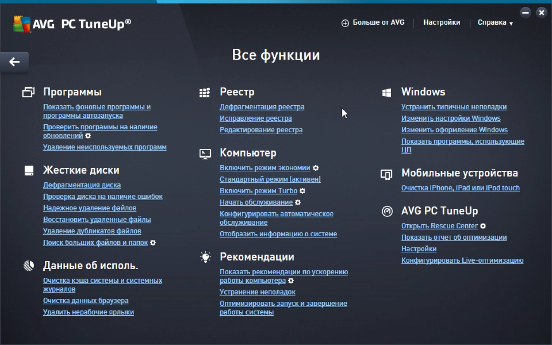Open Показать фоновые программы и программы автозапуска
This screenshot has width=552, height=345.
[x=97, y=111]
